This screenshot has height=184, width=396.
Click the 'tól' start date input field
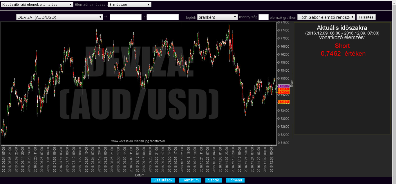(125, 17)
